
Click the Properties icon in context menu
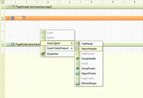[43, 54]
